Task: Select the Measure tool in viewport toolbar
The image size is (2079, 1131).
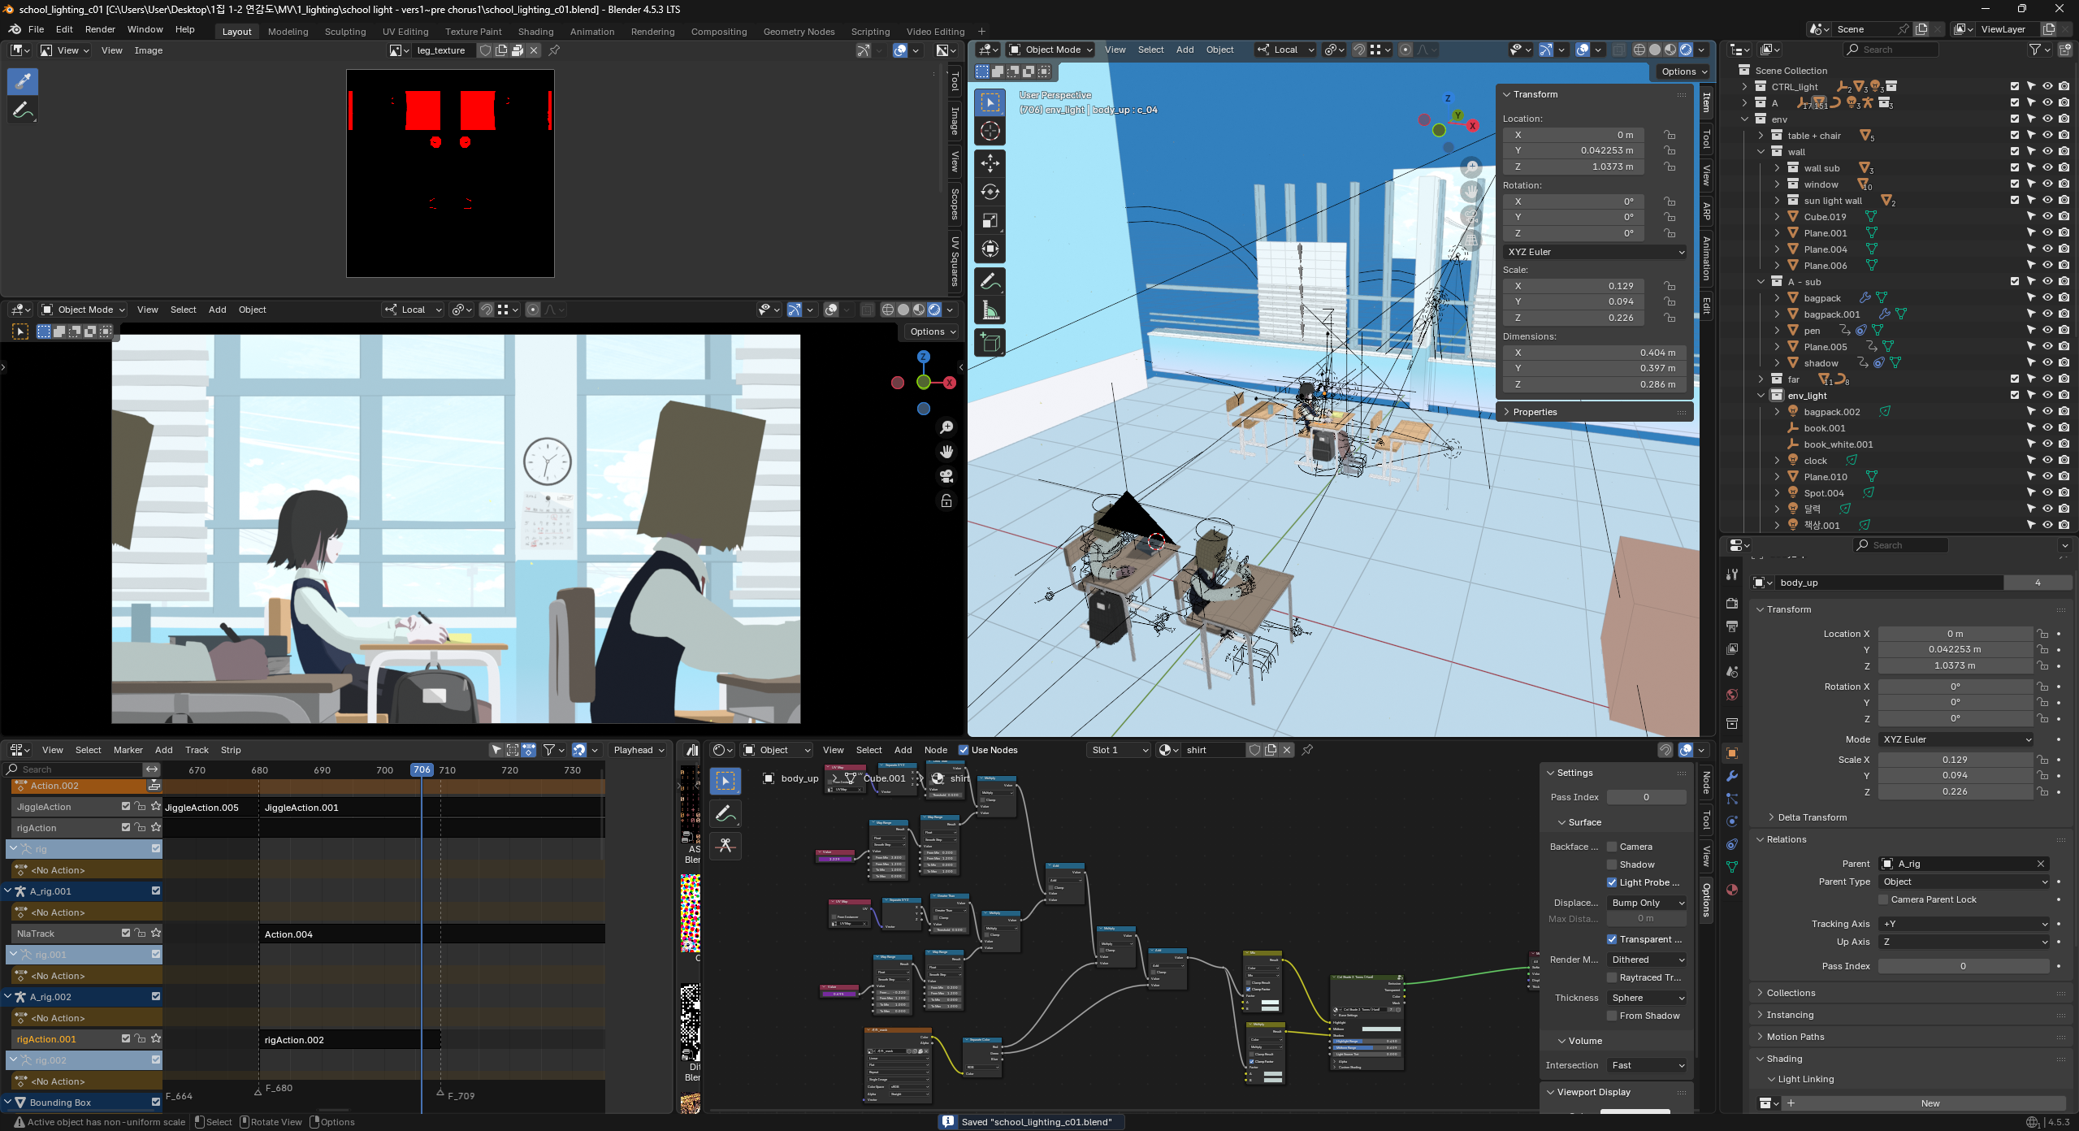Action: 990,310
